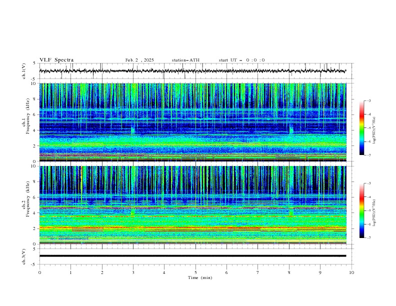Viewport: 396px width, 306px height.
Task: Click the '-3' tick of the upper colorbar
Action: click(368, 100)
